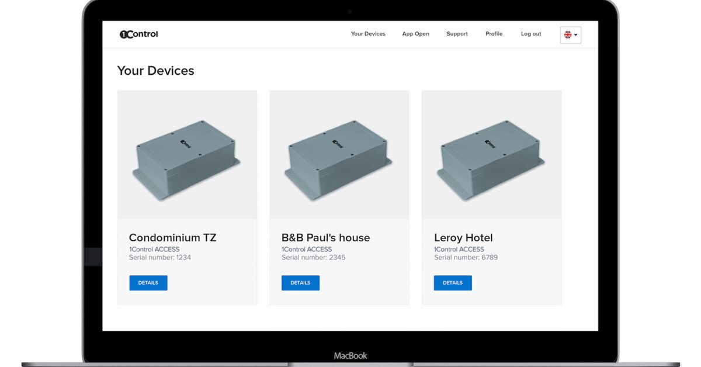Click the Condominium TZ title
This screenshot has height=367, width=701.
pos(172,238)
